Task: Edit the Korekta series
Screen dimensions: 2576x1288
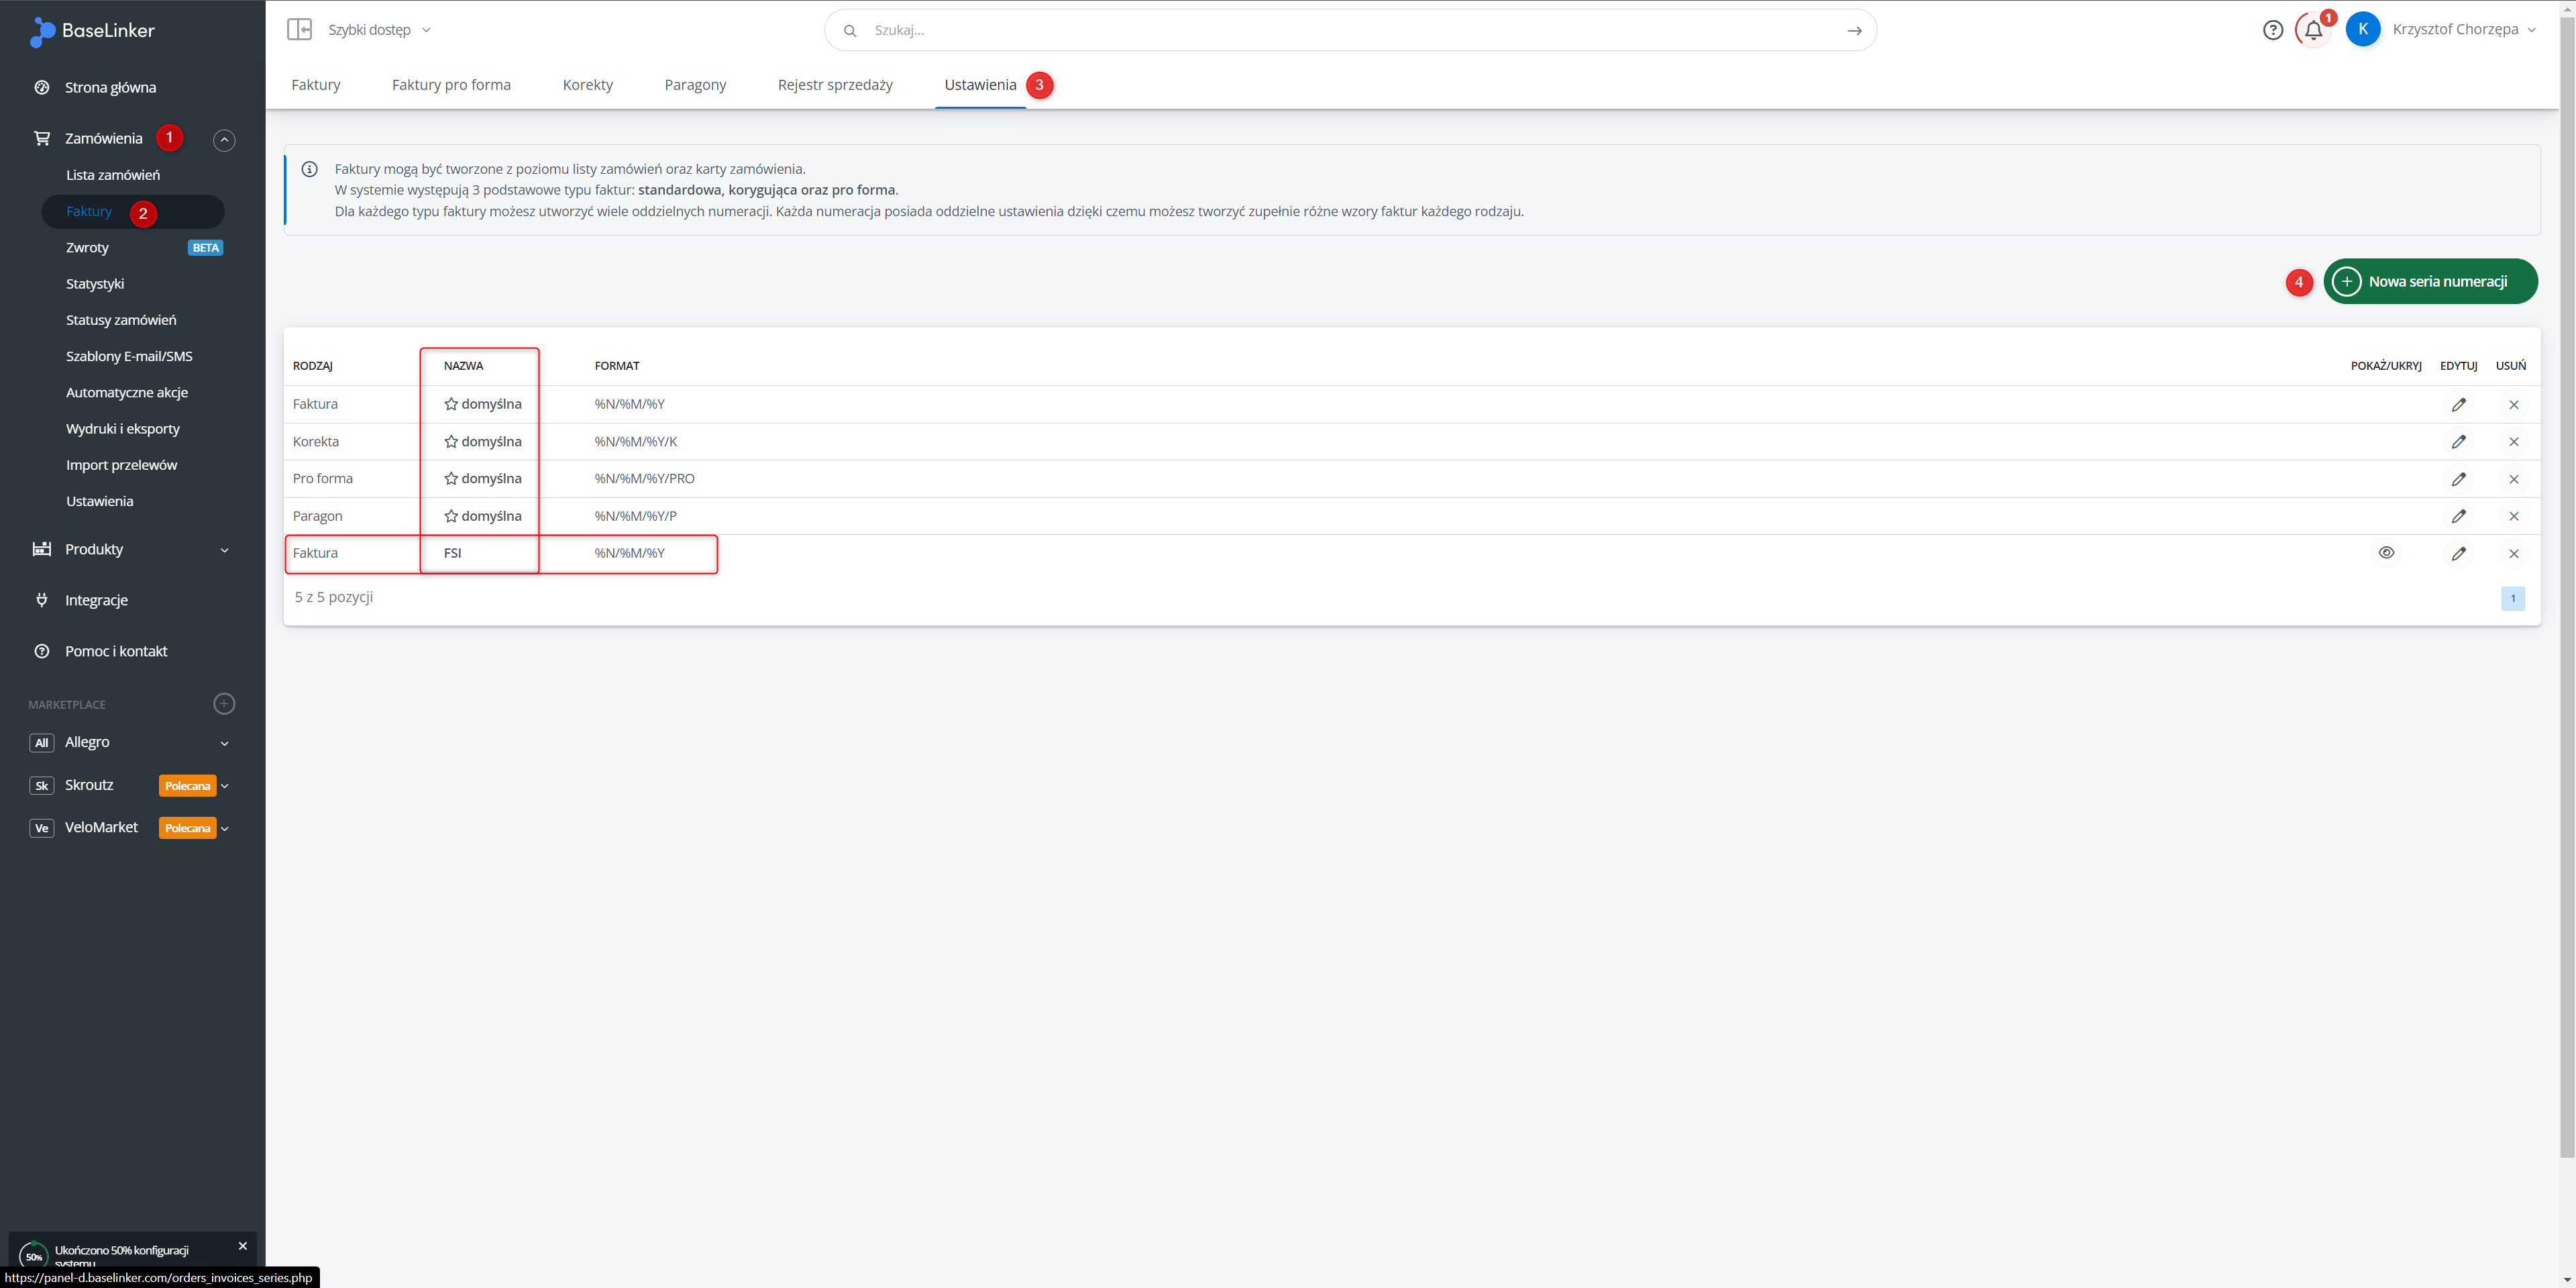Action: click(2458, 442)
